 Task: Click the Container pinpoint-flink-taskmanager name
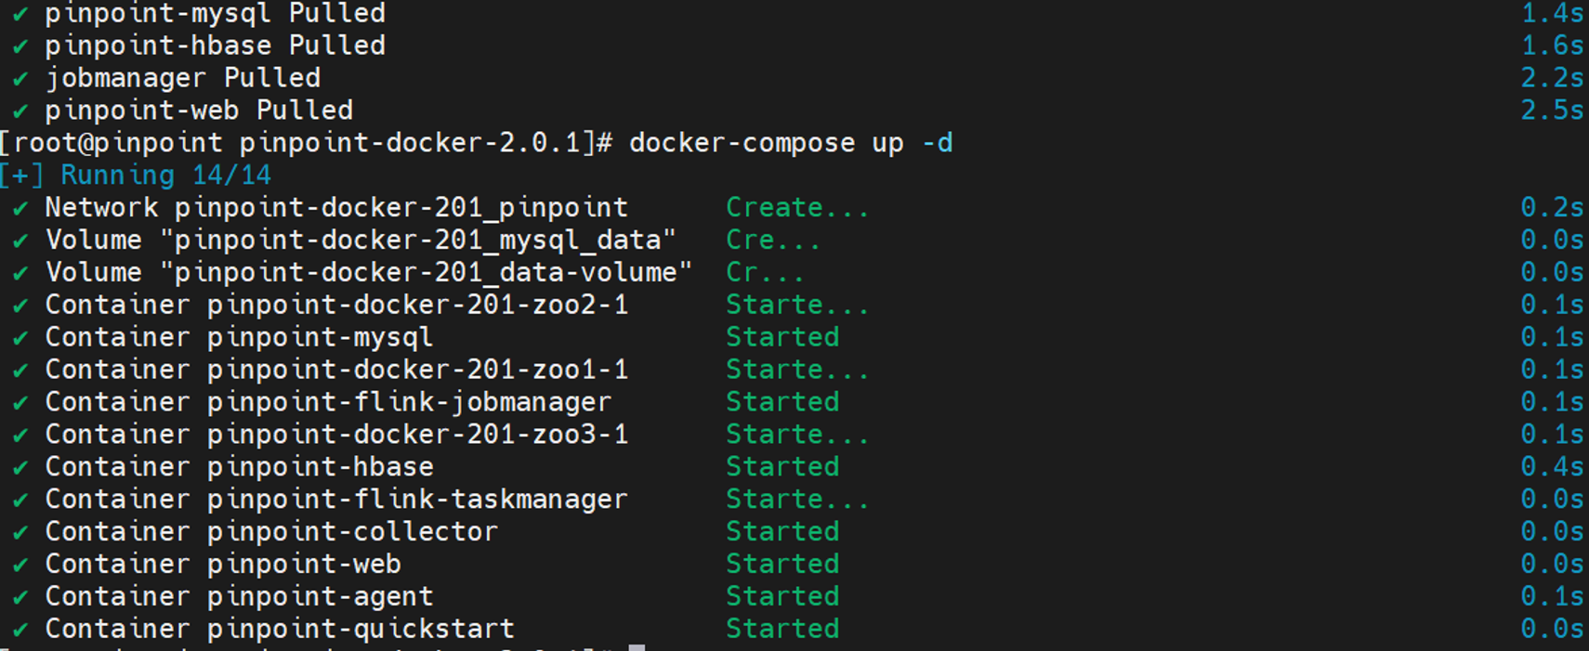pyautogui.click(x=336, y=500)
